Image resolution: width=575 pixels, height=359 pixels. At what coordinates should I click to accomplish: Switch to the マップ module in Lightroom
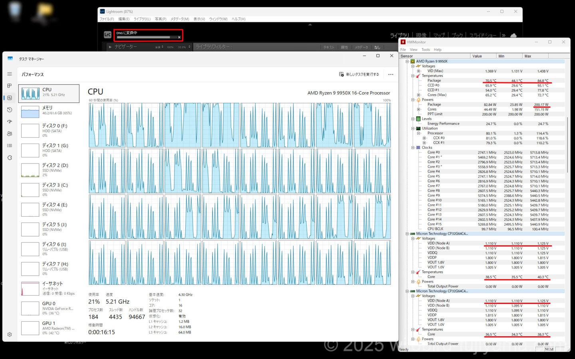(439, 36)
